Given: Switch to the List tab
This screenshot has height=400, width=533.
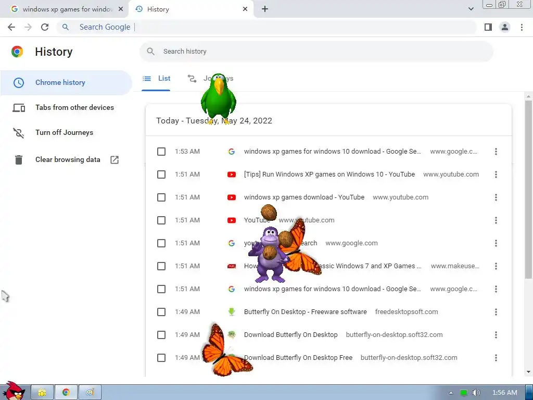Looking at the screenshot, I should [156, 79].
